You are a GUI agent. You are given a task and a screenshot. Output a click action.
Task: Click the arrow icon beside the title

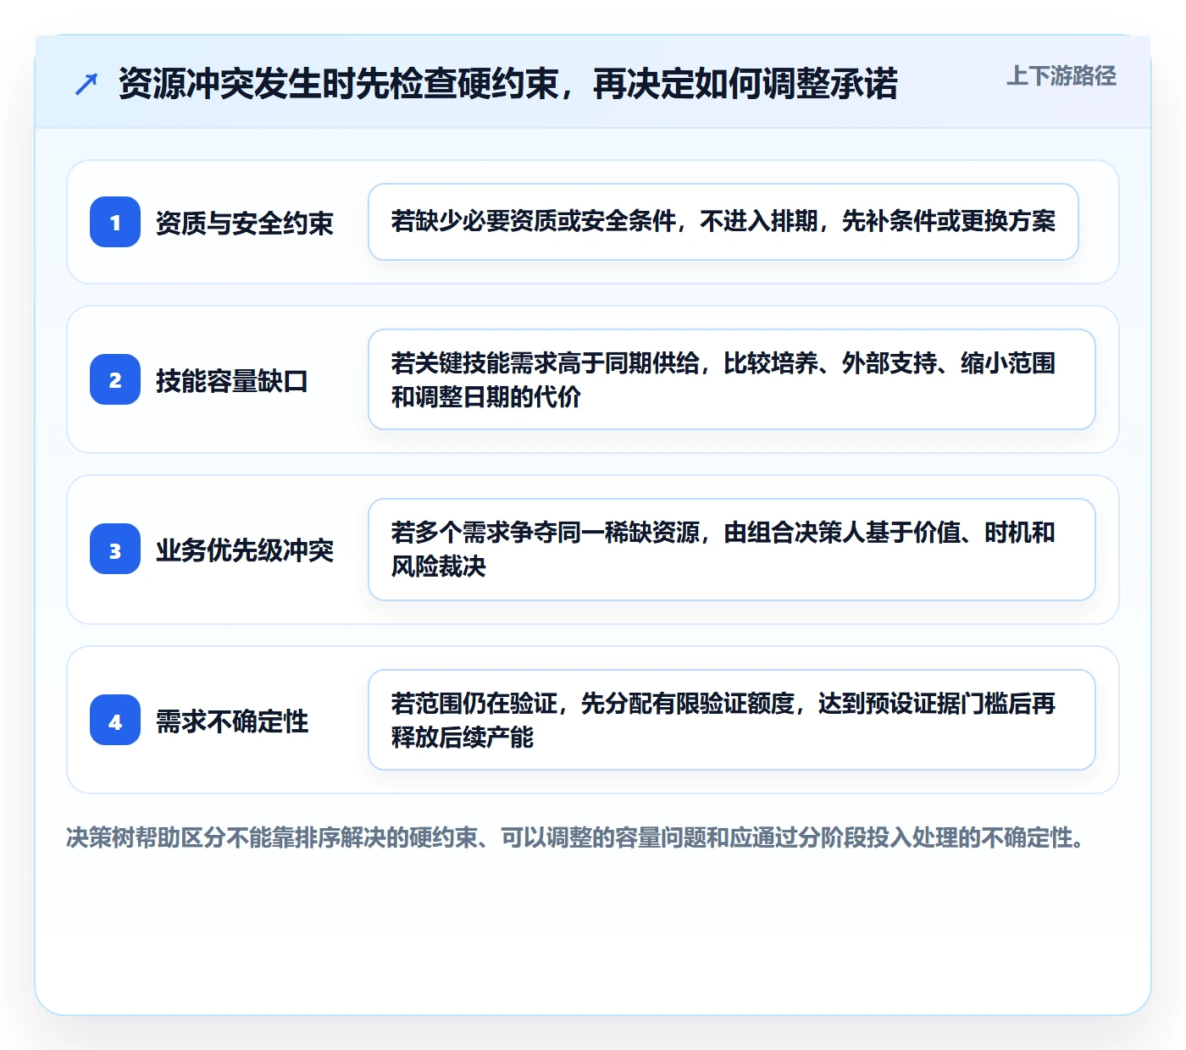click(x=86, y=84)
